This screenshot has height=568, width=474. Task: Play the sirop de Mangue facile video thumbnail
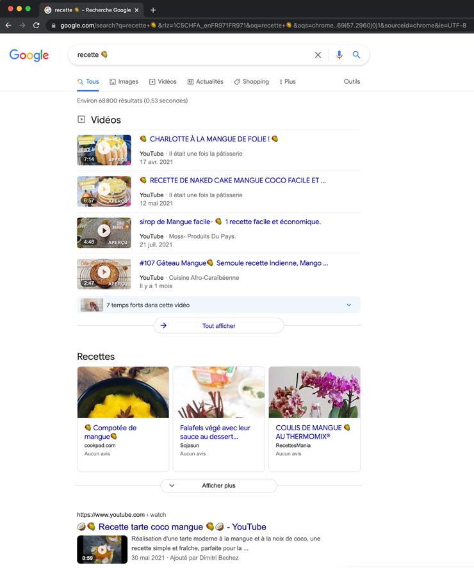[x=104, y=232]
